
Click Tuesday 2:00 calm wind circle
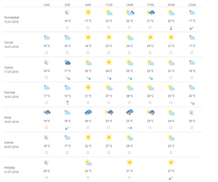(x=46, y=52)
